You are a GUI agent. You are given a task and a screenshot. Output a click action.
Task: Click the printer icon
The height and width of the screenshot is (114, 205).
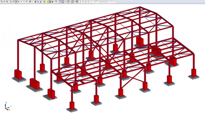click(35, 2)
